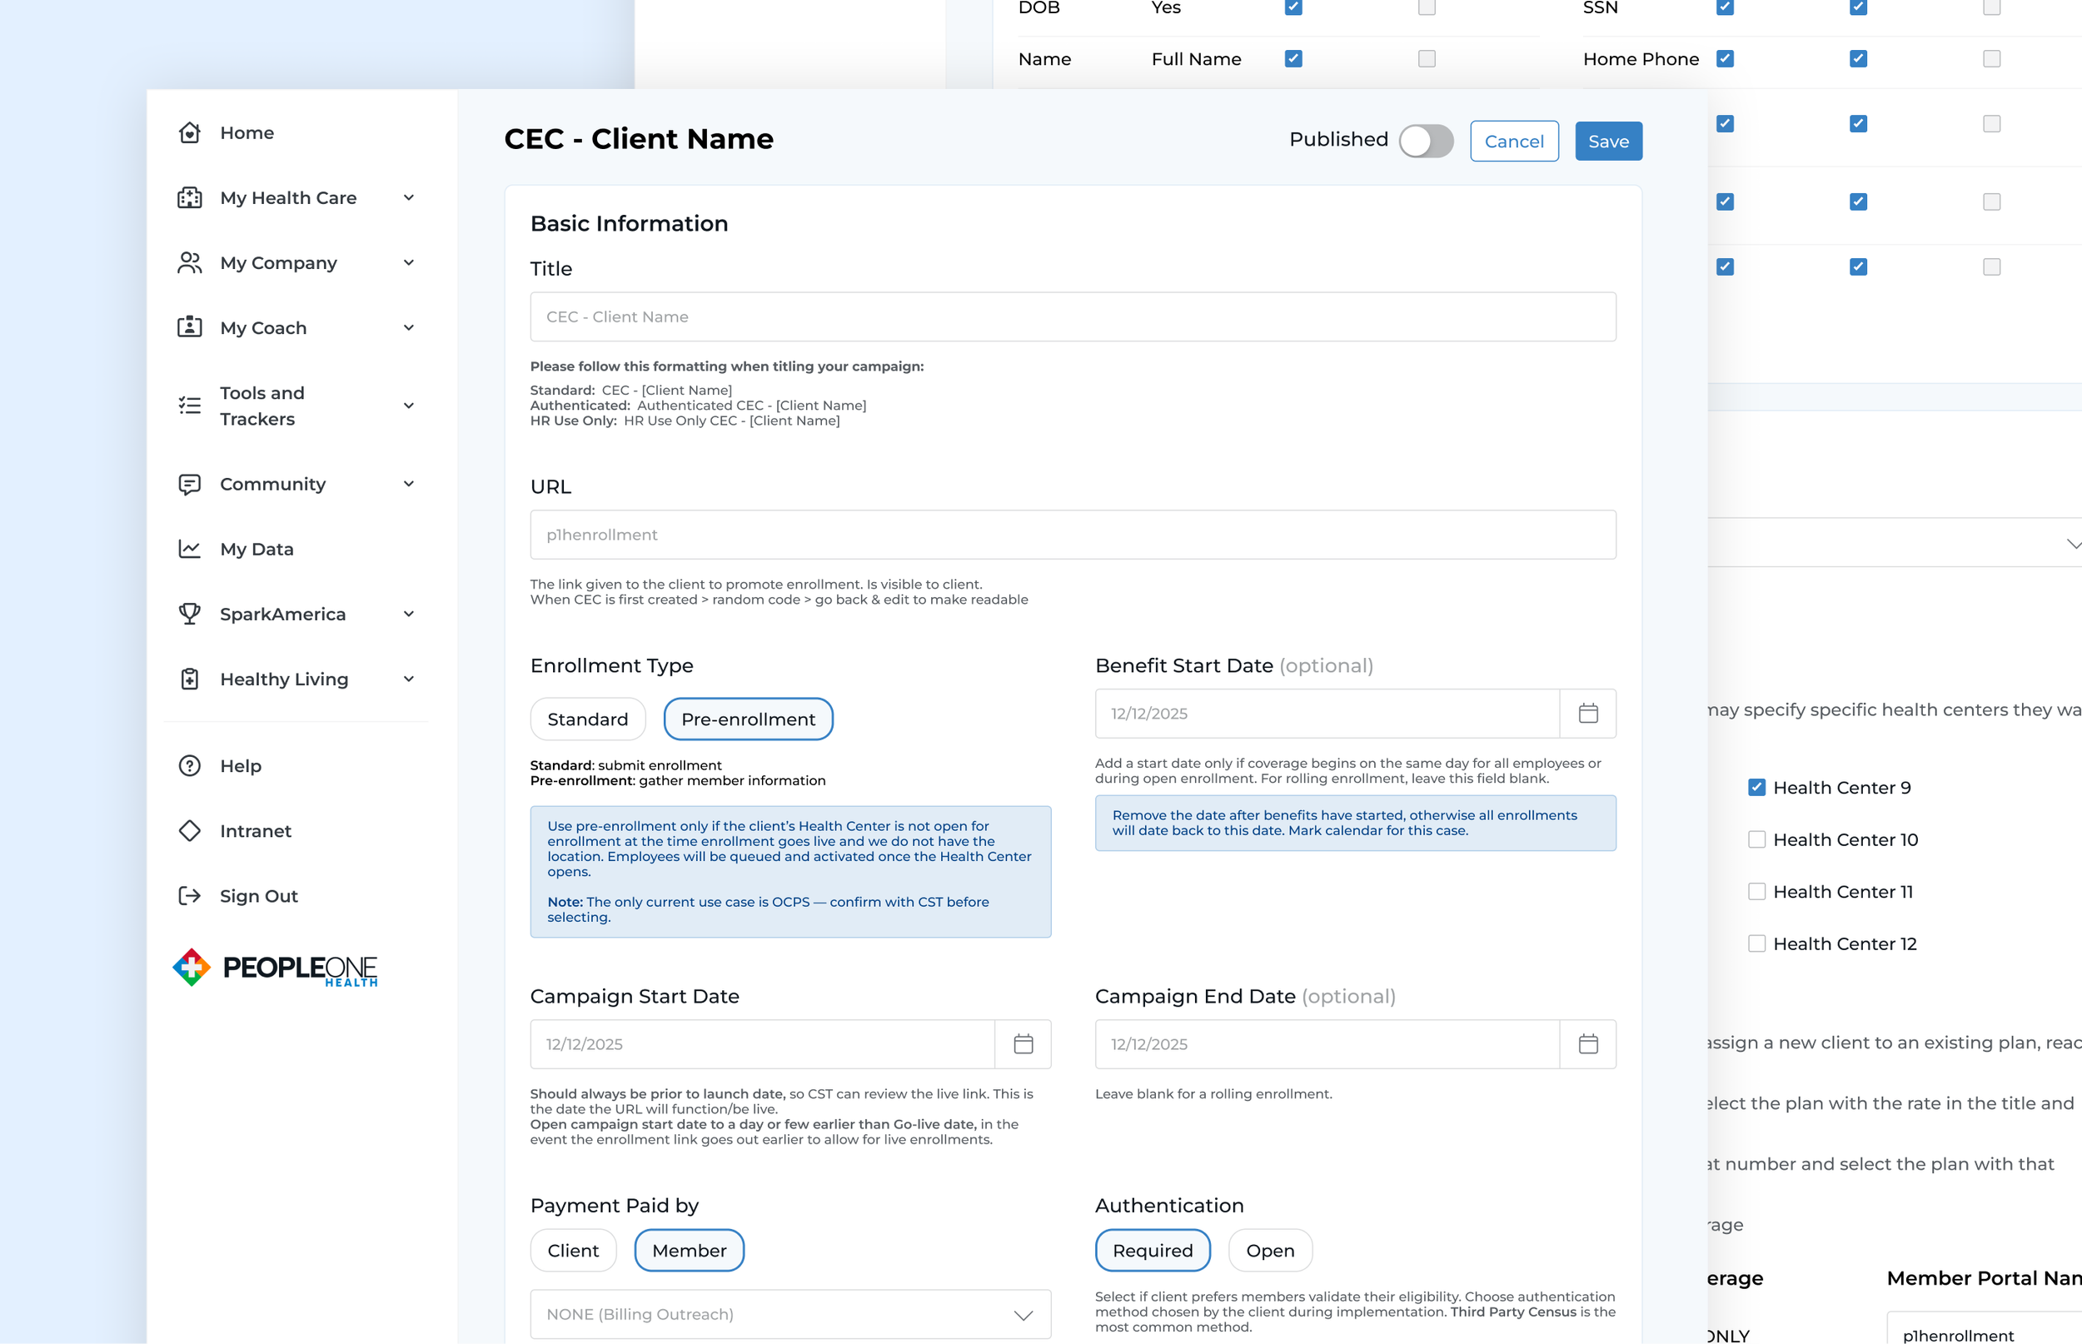Toggle the Published switch
This screenshot has height=1344, width=2082.
point(1426,141)
